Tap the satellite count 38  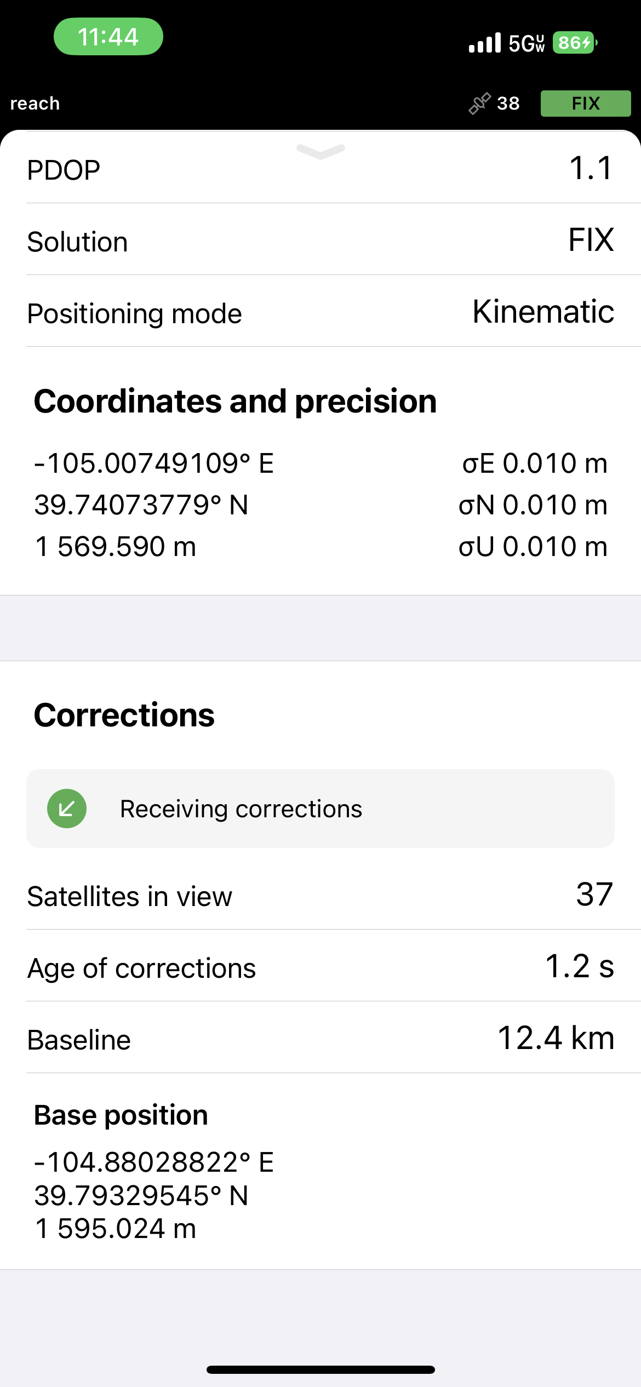click(508, 104)
